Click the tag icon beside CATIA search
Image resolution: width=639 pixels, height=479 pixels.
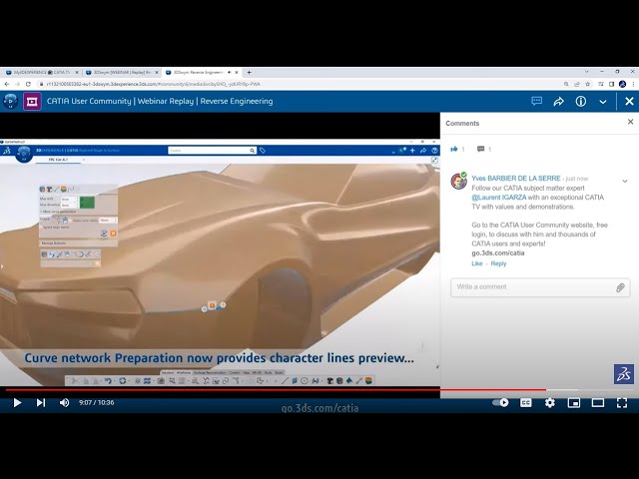263,151
